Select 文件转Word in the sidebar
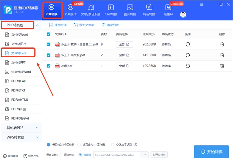The image size is (233, 162). pos(21,34)
